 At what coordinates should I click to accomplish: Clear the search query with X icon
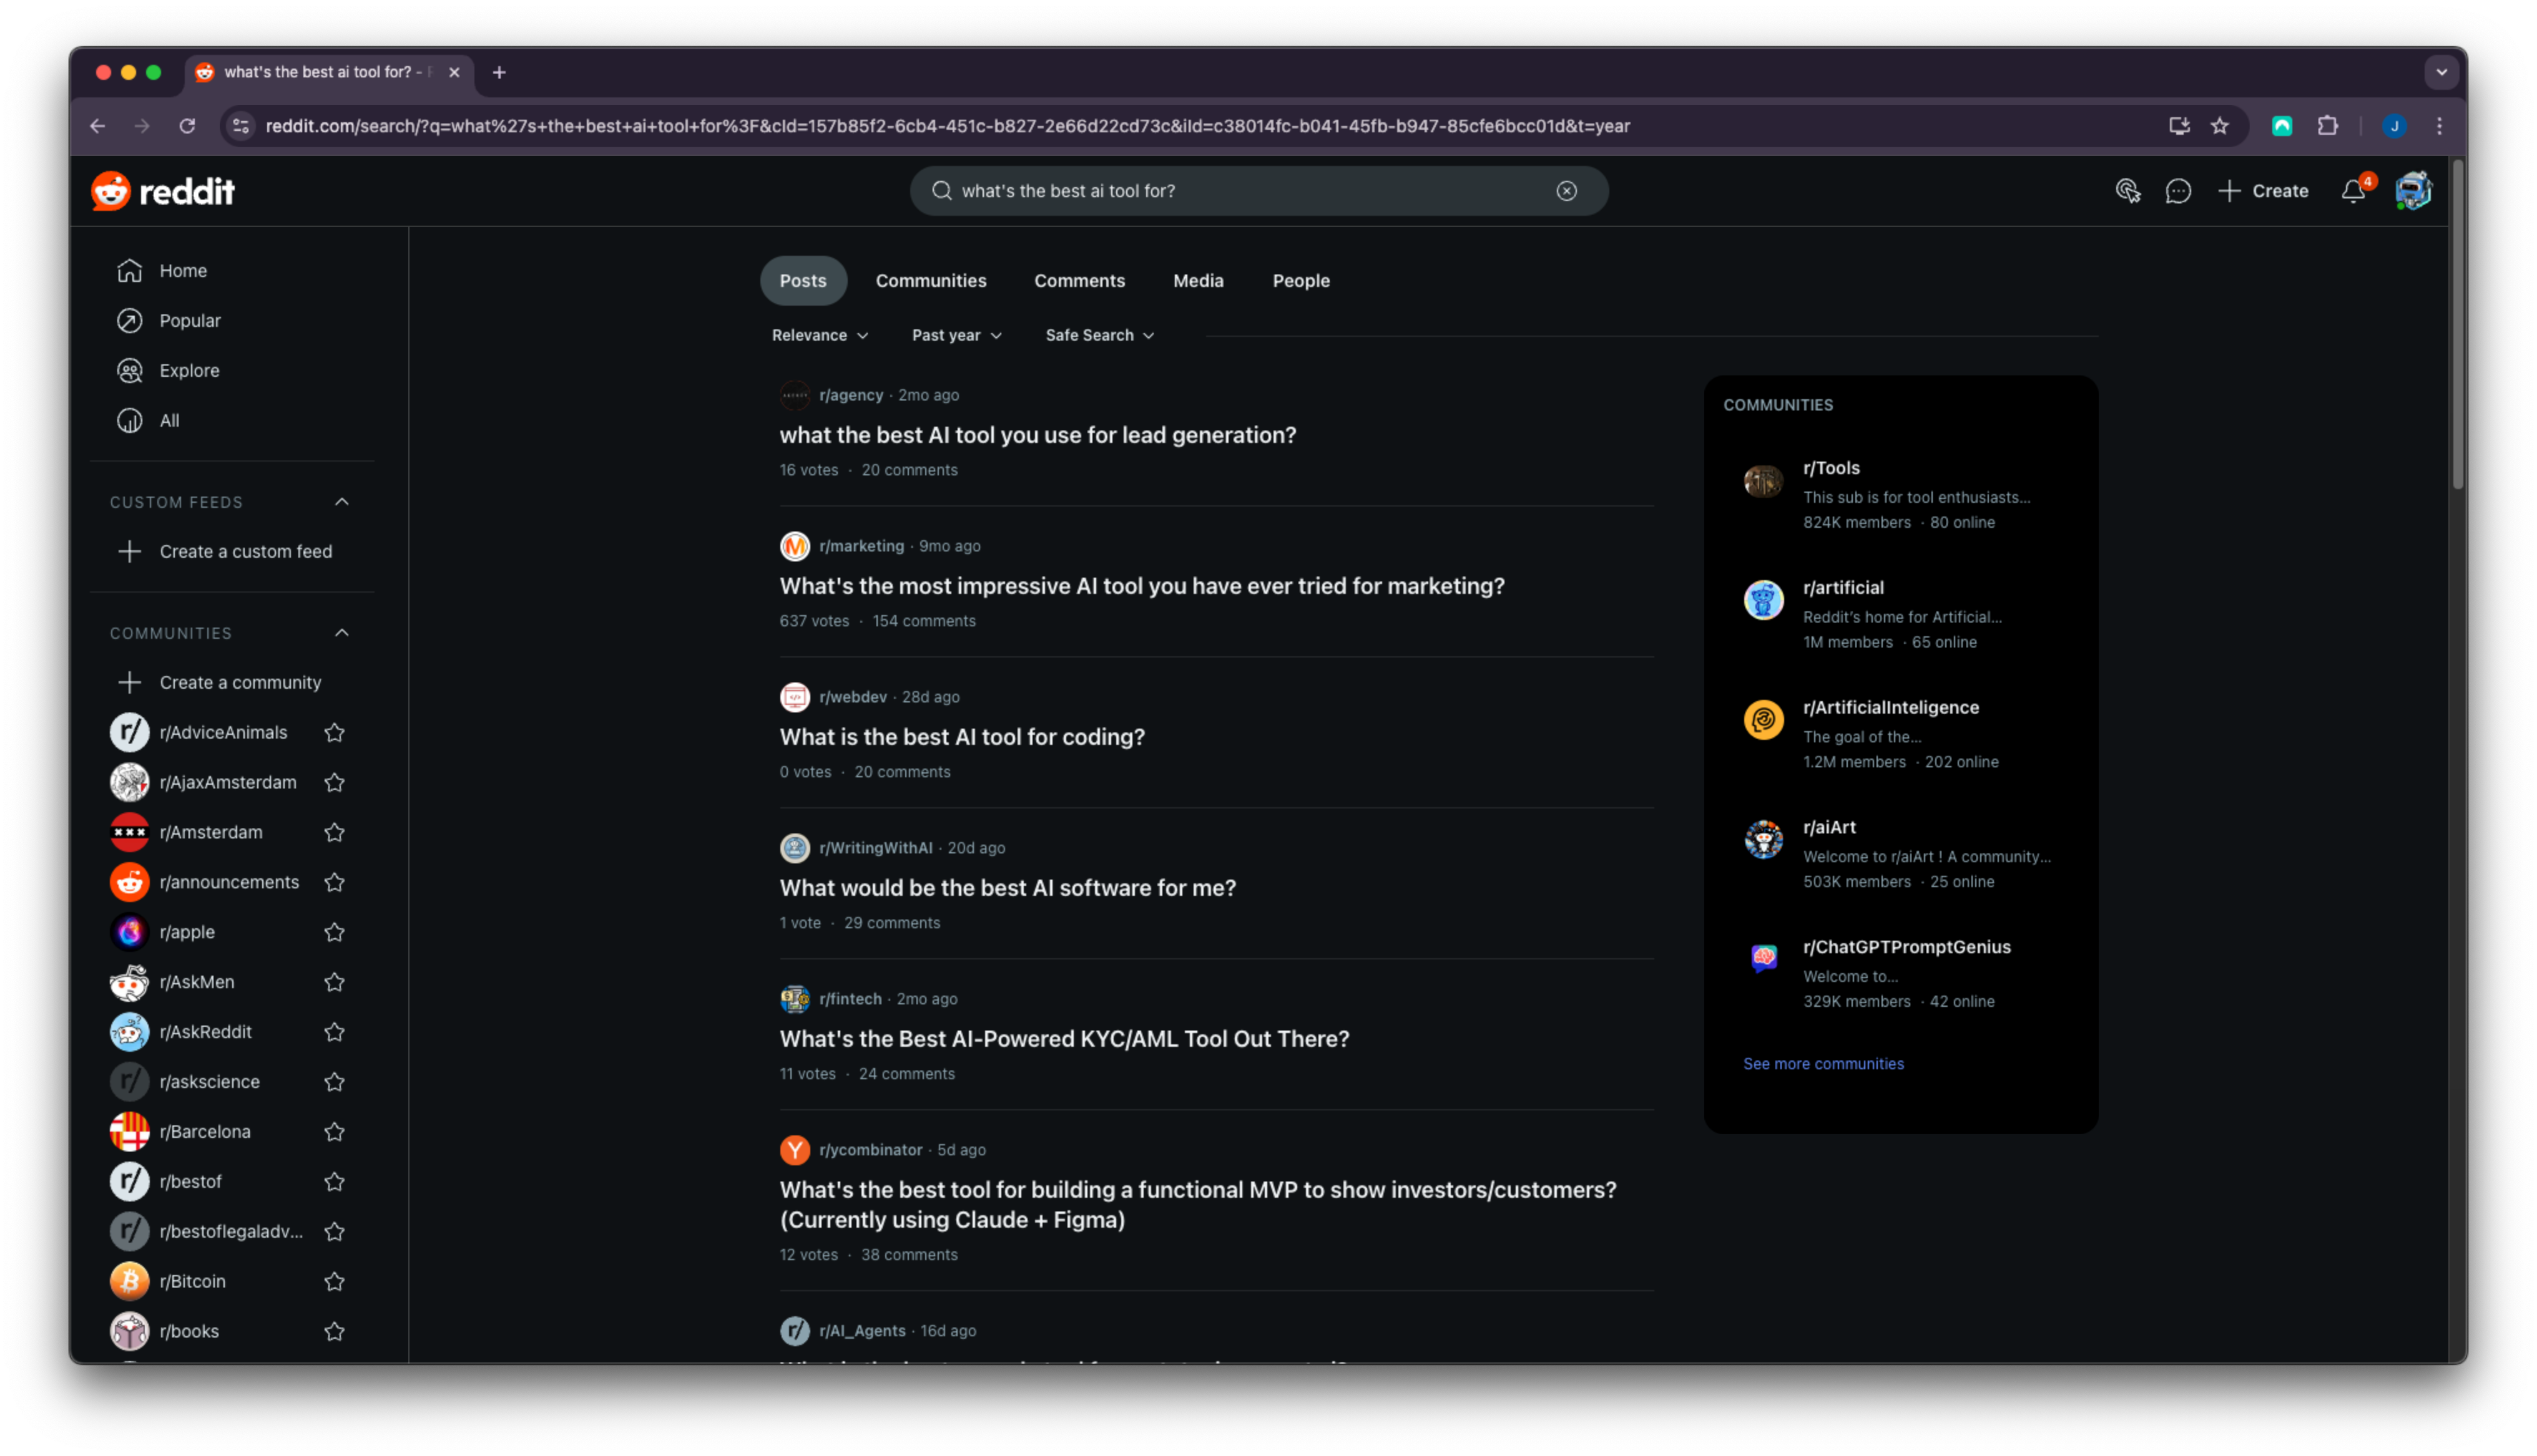point(1567,191)
